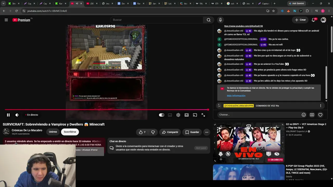The height and width of the screenshot is (187, 333).
Task: Reload the page
Action: pyautogui.click(x=16, y=11)
